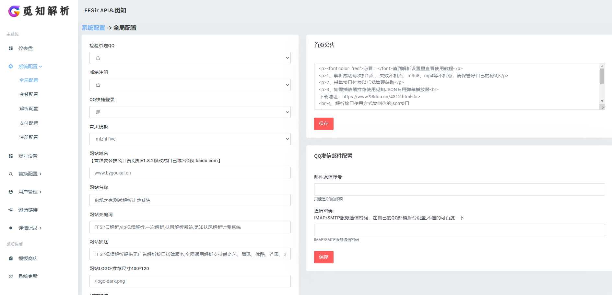This screenshot has height=295, width=612.
Task: Click the 替换配置 search icon
Action: [10, 174]
